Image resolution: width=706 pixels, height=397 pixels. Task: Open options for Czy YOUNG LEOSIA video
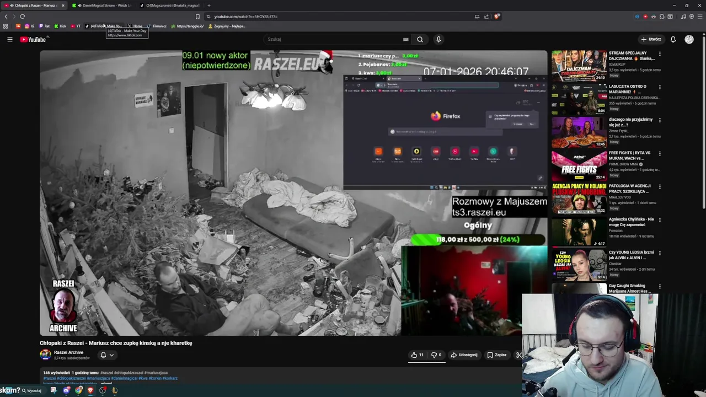coord(660,253)
